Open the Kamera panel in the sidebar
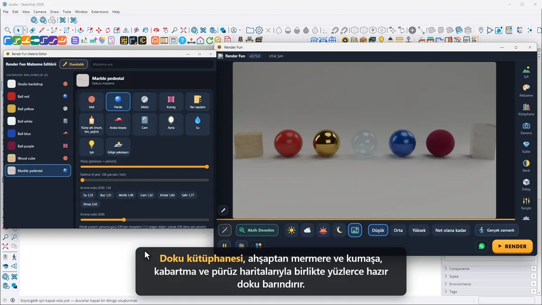542x305 pixels. tap(526, 128)
